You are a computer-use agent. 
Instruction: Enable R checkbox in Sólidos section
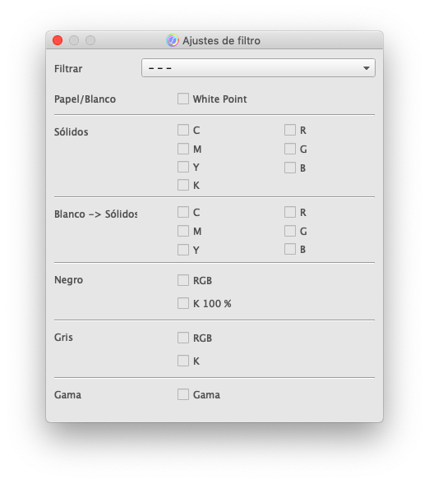tap(290, 130)
